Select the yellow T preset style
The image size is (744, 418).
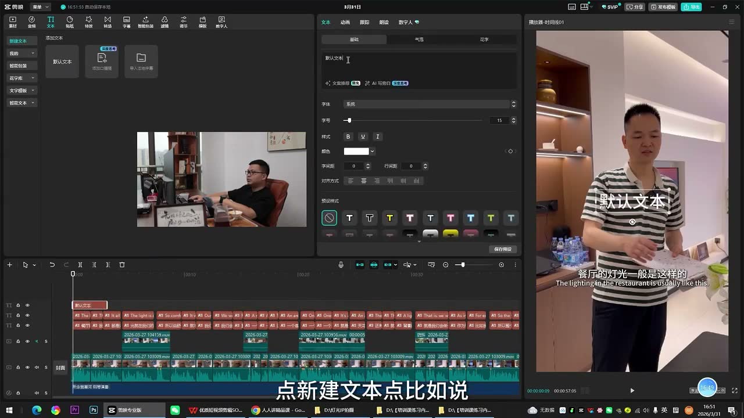tap(389, 218)
